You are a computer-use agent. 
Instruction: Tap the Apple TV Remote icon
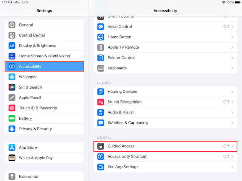click(x=101, y=48)
